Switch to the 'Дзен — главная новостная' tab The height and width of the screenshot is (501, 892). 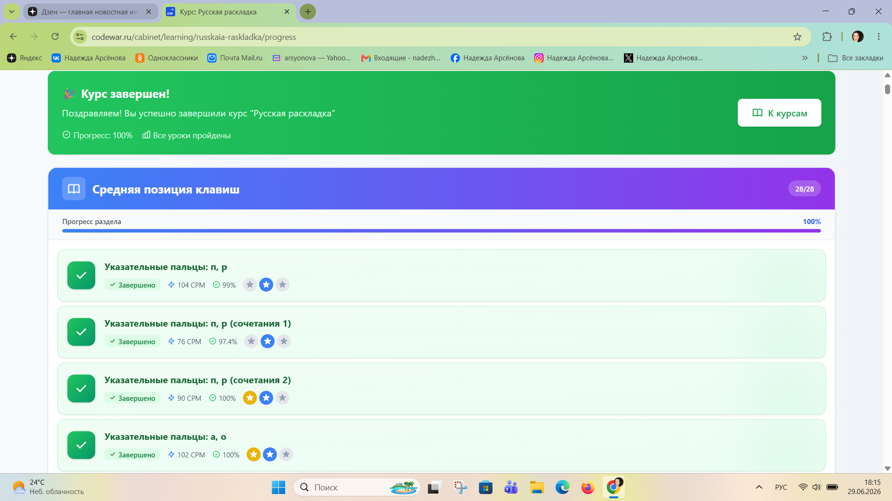(90, 12)
